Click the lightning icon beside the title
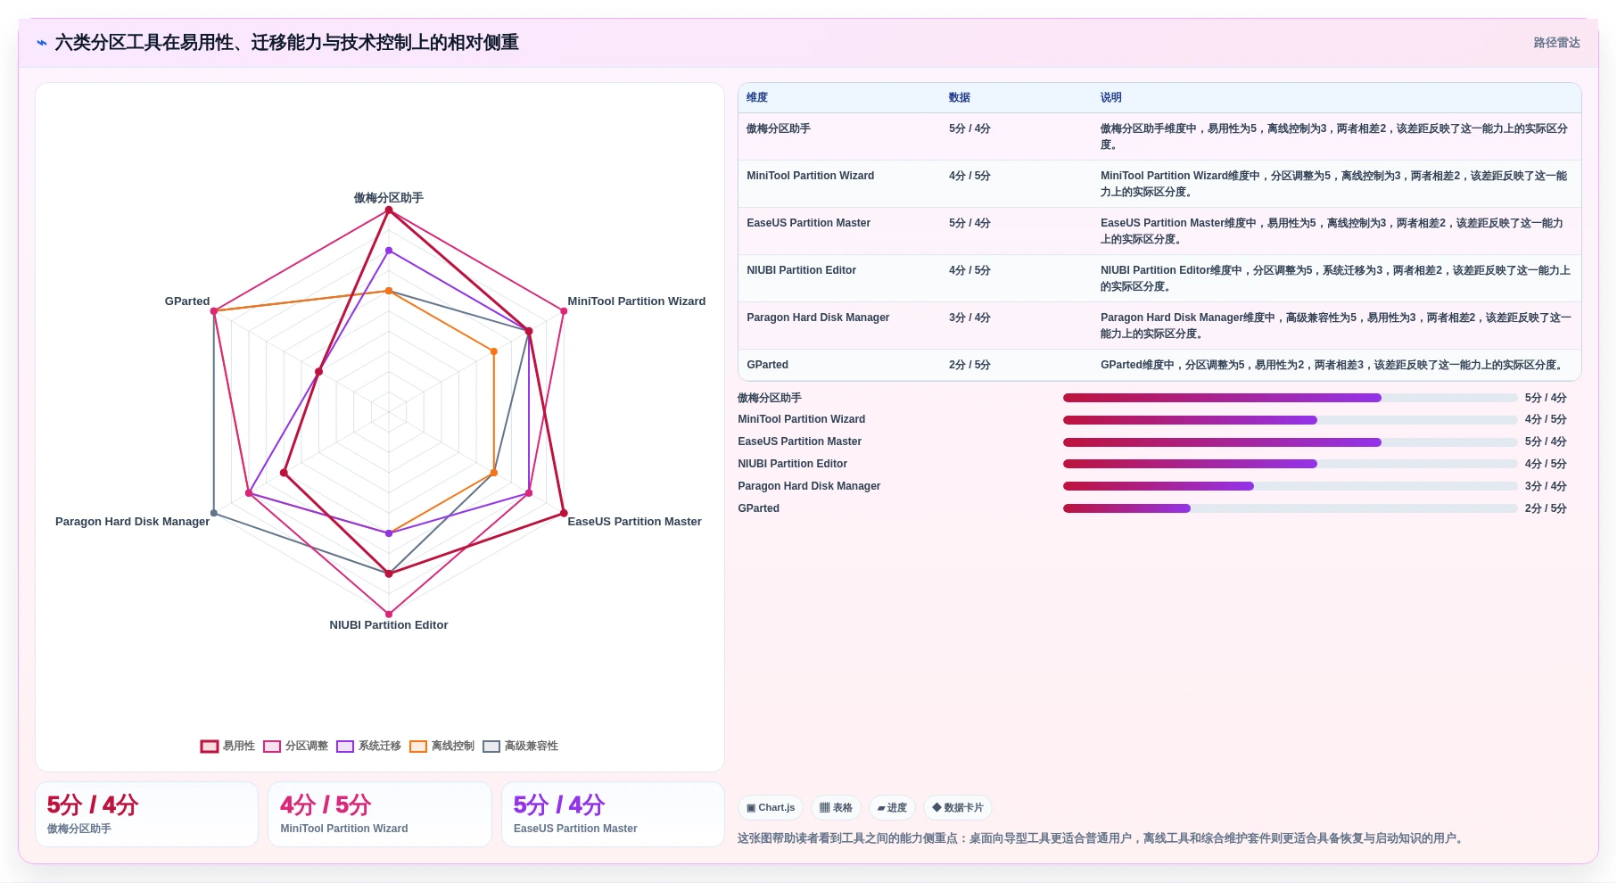1617x883 pixels. (41, 43)
